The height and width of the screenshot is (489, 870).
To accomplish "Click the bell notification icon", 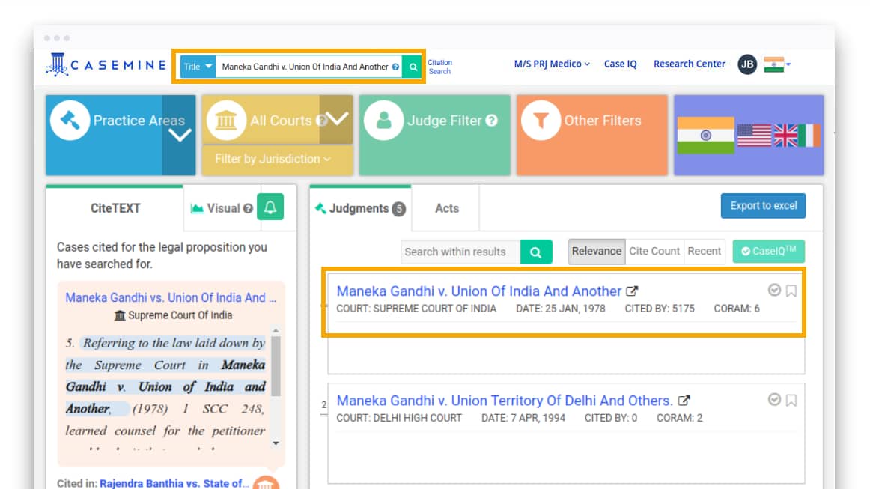I will tap(269, 208).
